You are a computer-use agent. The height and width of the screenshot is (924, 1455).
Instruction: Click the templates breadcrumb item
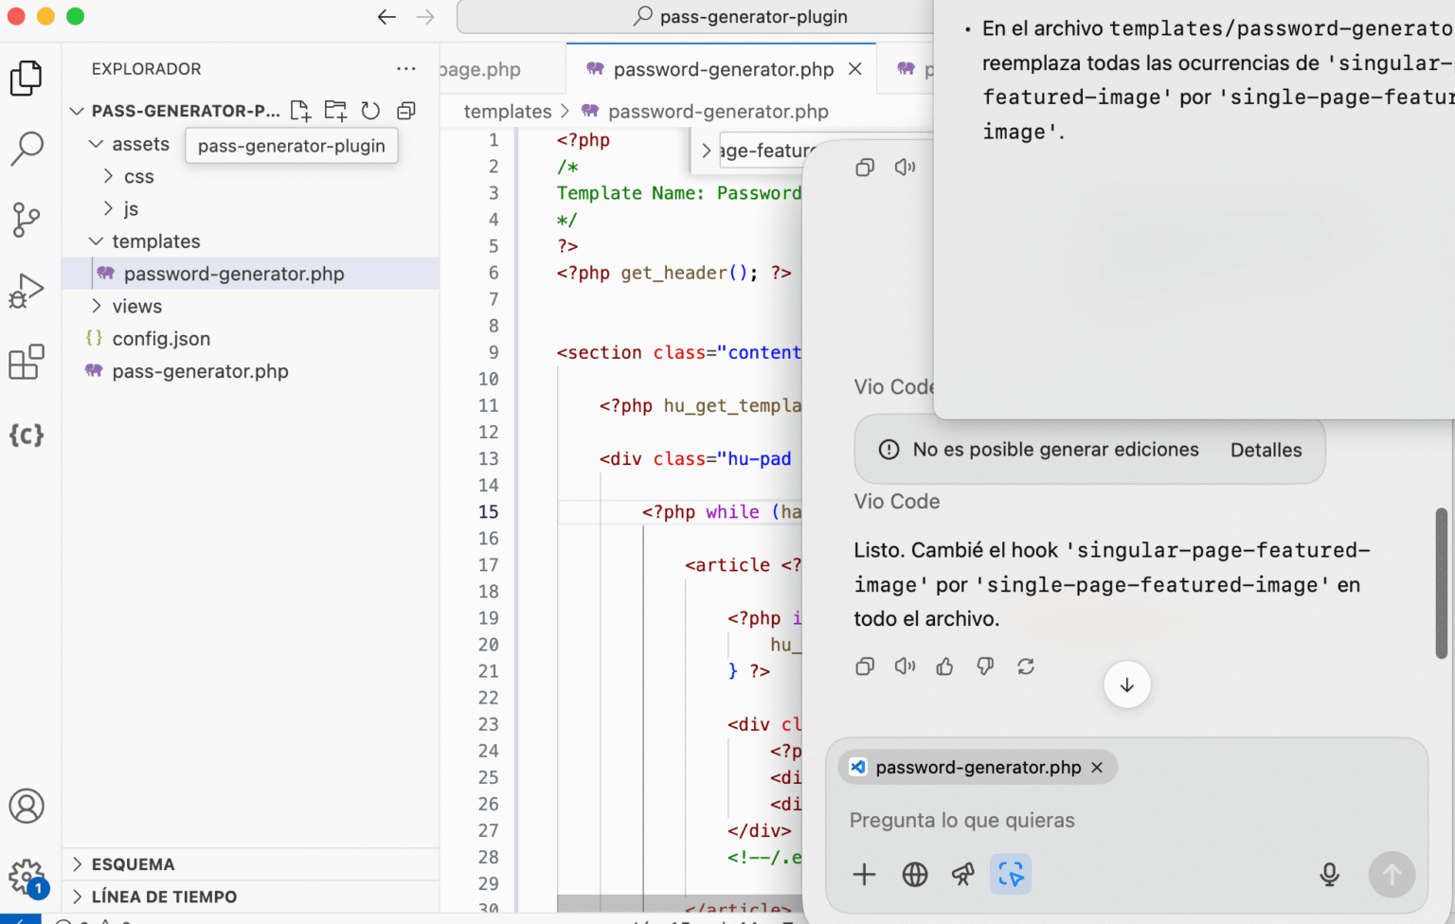(x=507, y=111)
